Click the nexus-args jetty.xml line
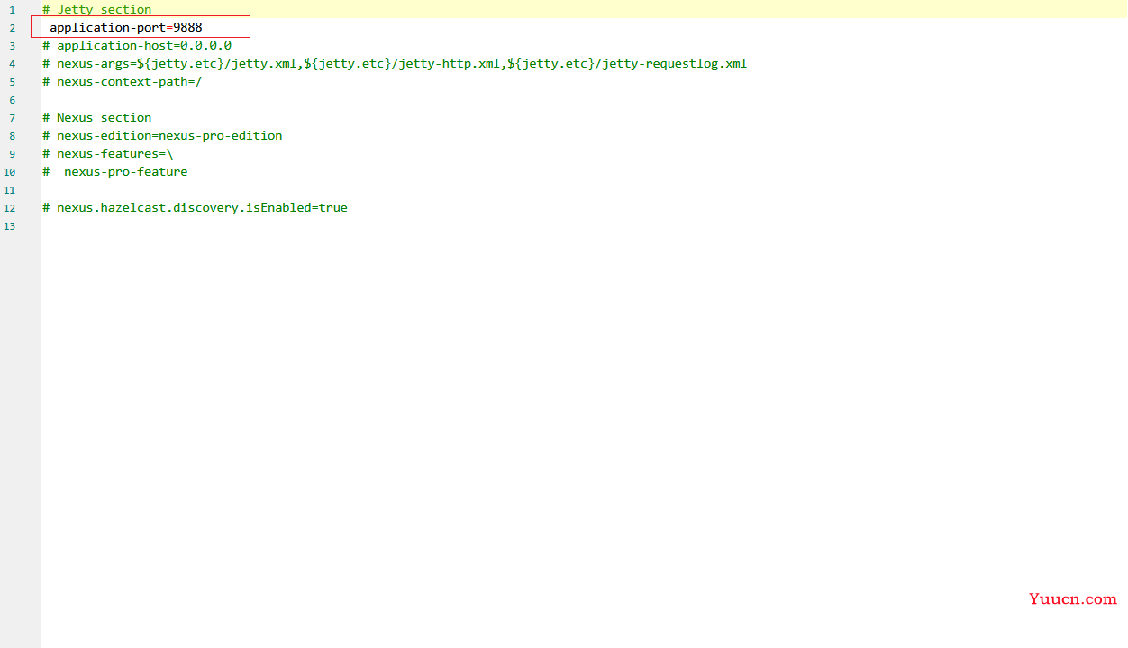This screenshot has width=1128, height=648. click(395, 64)
